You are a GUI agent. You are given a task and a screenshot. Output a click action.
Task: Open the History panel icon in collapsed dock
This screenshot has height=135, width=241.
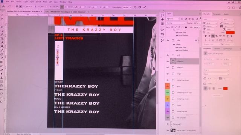(162, 15)
